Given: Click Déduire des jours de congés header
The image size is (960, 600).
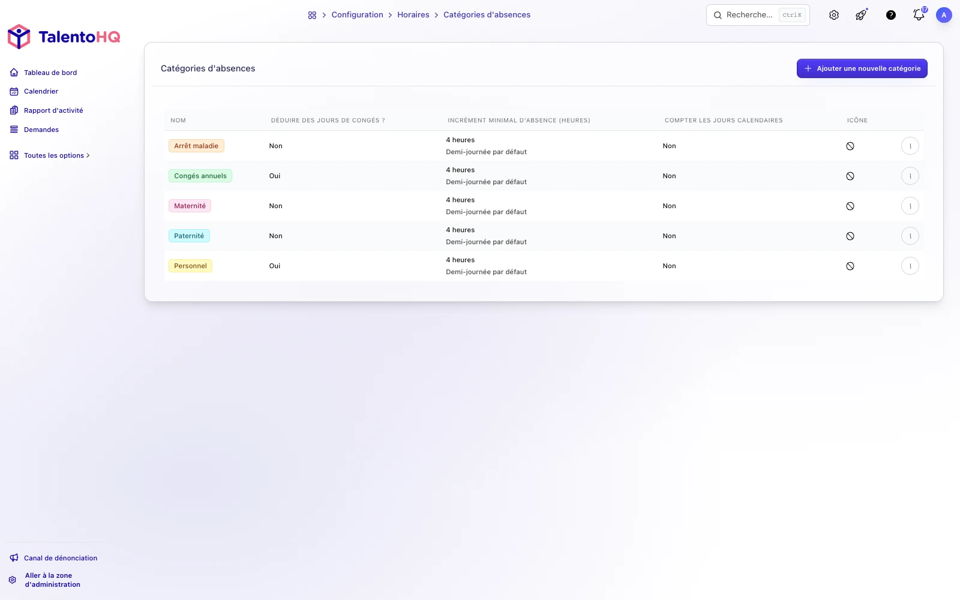Looking at the screenshot, I should click(x=328, y=121).
